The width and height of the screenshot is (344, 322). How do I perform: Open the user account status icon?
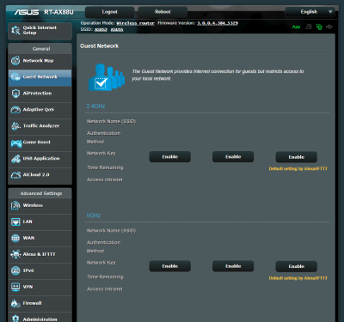[309, 27]
